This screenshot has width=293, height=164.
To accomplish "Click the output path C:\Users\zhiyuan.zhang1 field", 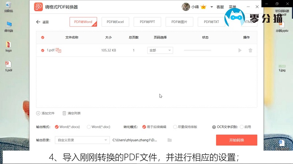I will click(135, 140).
